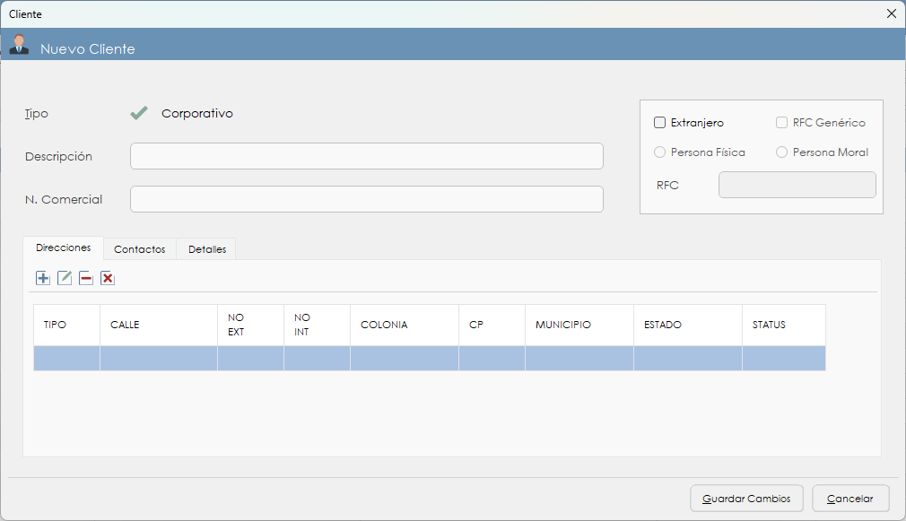This screenshot has height=521, width=906.
Task: Click into the N. Comercial field
Action: 366,199
